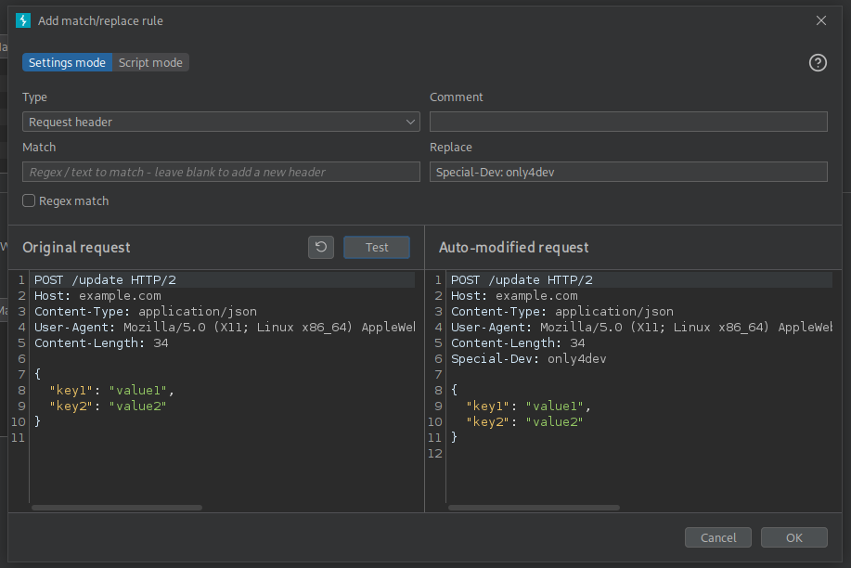Image resolution: width=851 pixels, height=568 pixels.
Task: Click the Special-Dev header line in Auto-modified request
Action: click(x=528, y=359)
